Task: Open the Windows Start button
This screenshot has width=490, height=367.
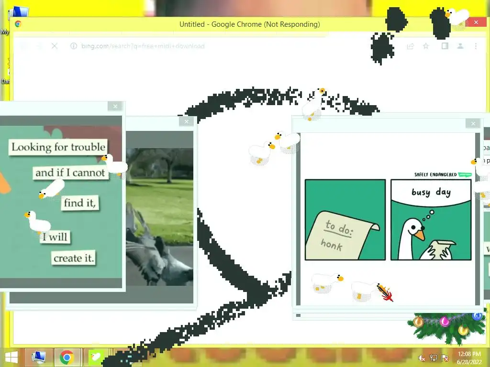Action: tap(11, 357)
